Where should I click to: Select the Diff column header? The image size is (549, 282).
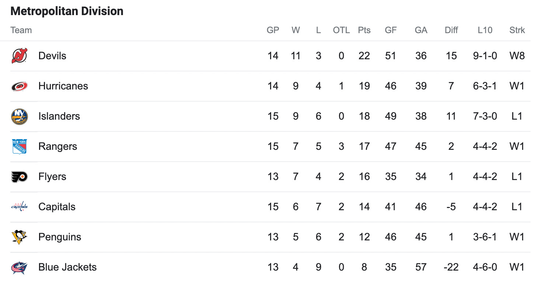(451, 30)
